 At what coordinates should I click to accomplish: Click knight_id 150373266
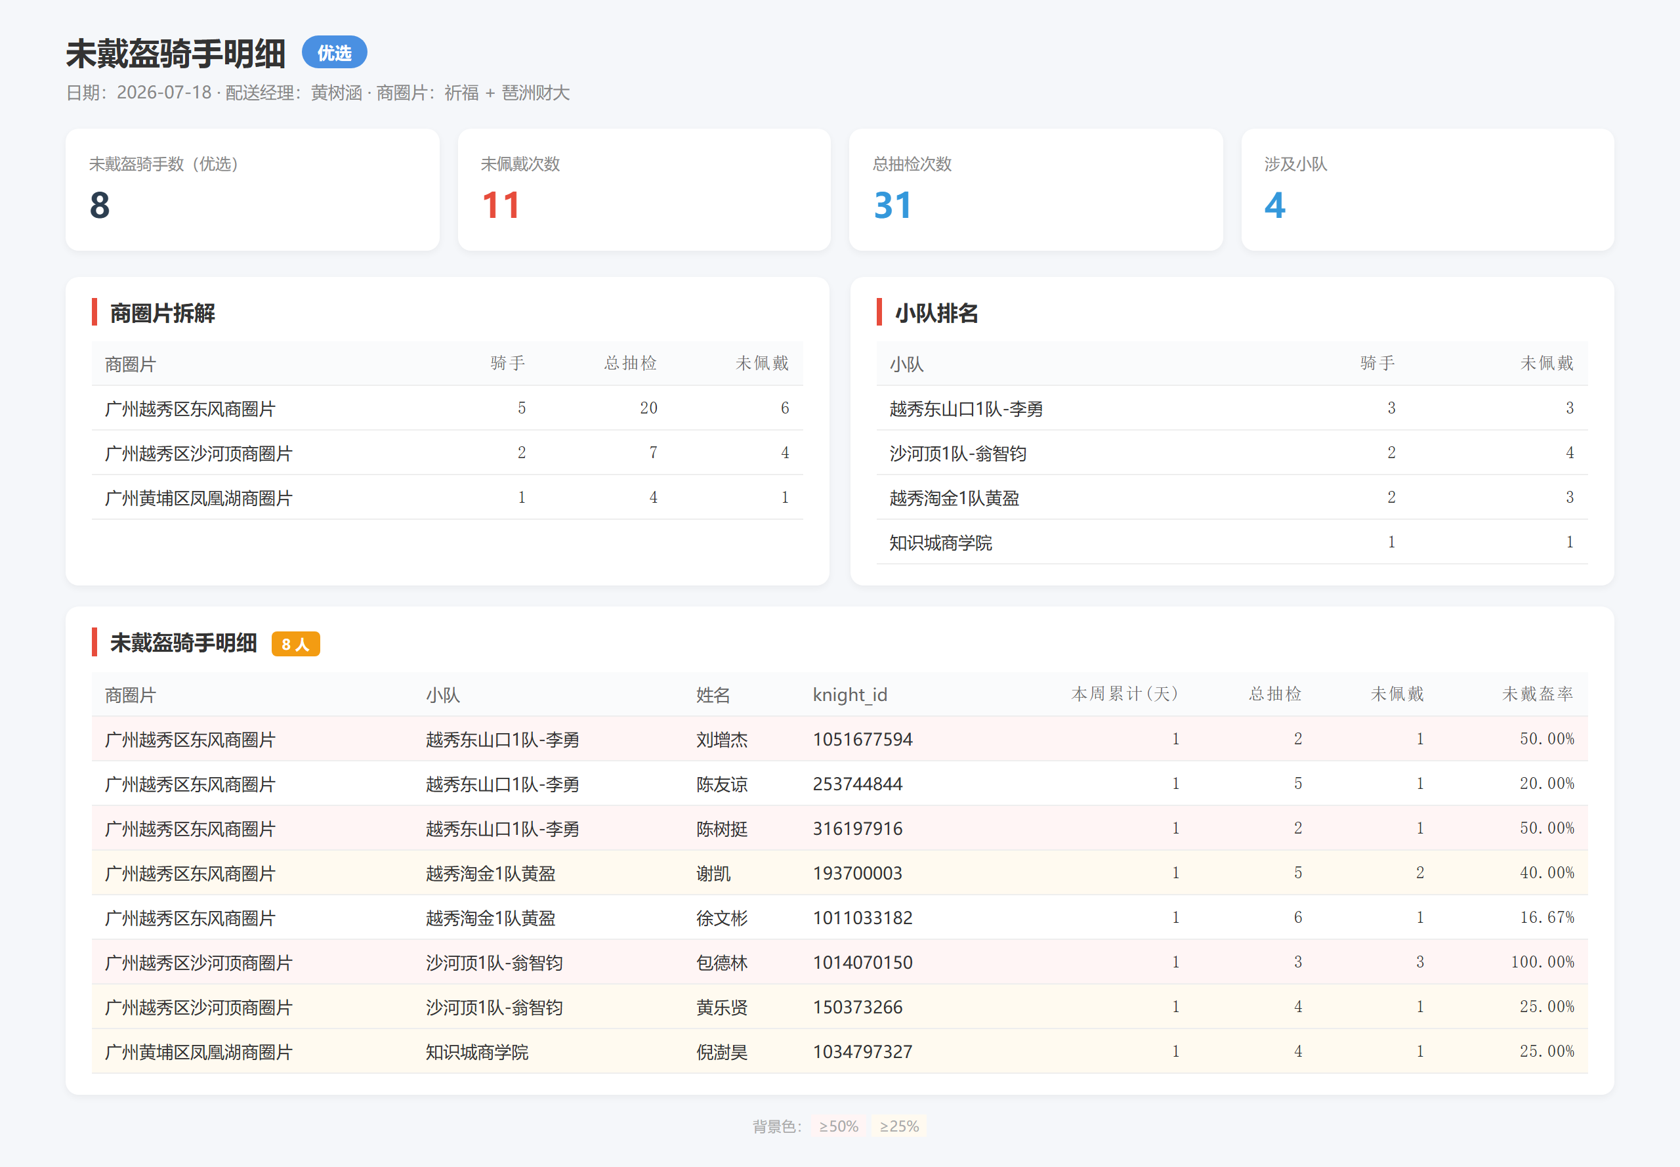(x=858, y=1007)
